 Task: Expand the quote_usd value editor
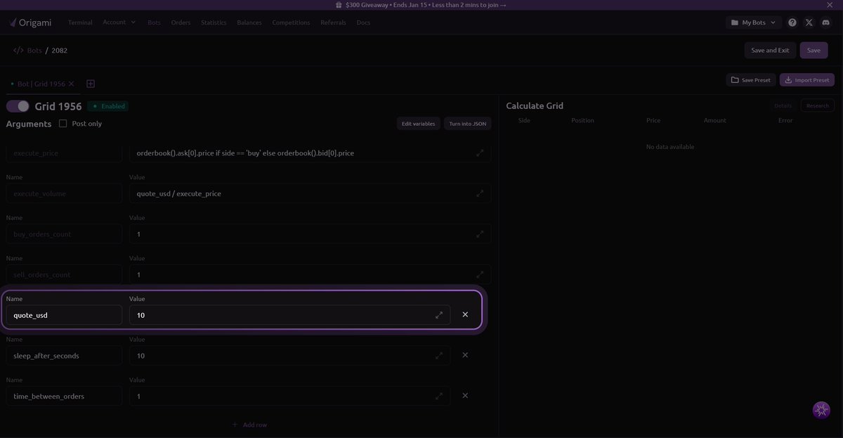439,315
